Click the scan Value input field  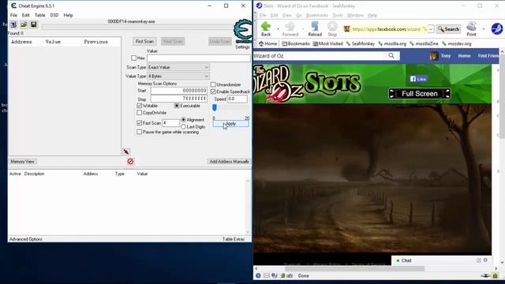[x=198, y=58]
